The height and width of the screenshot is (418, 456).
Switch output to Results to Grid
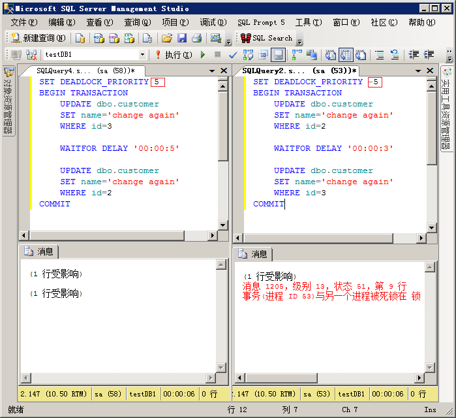pos(346,55)
